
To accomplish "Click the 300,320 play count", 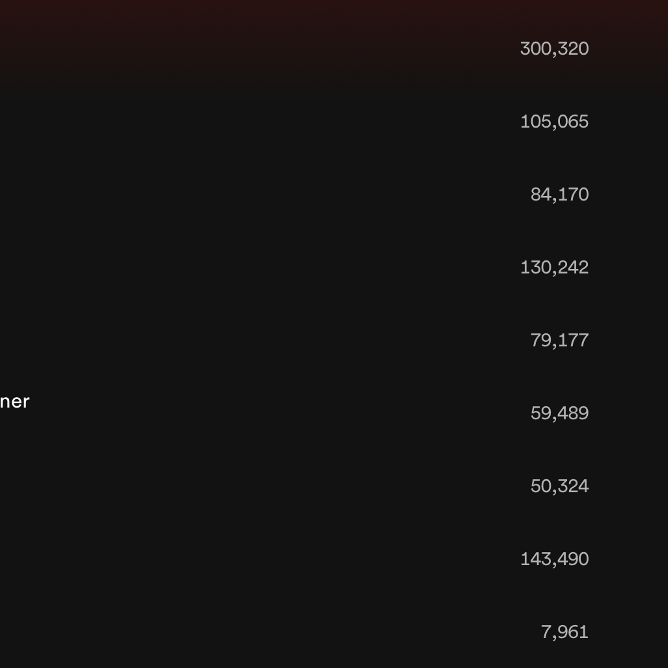I will coord(554,49).
